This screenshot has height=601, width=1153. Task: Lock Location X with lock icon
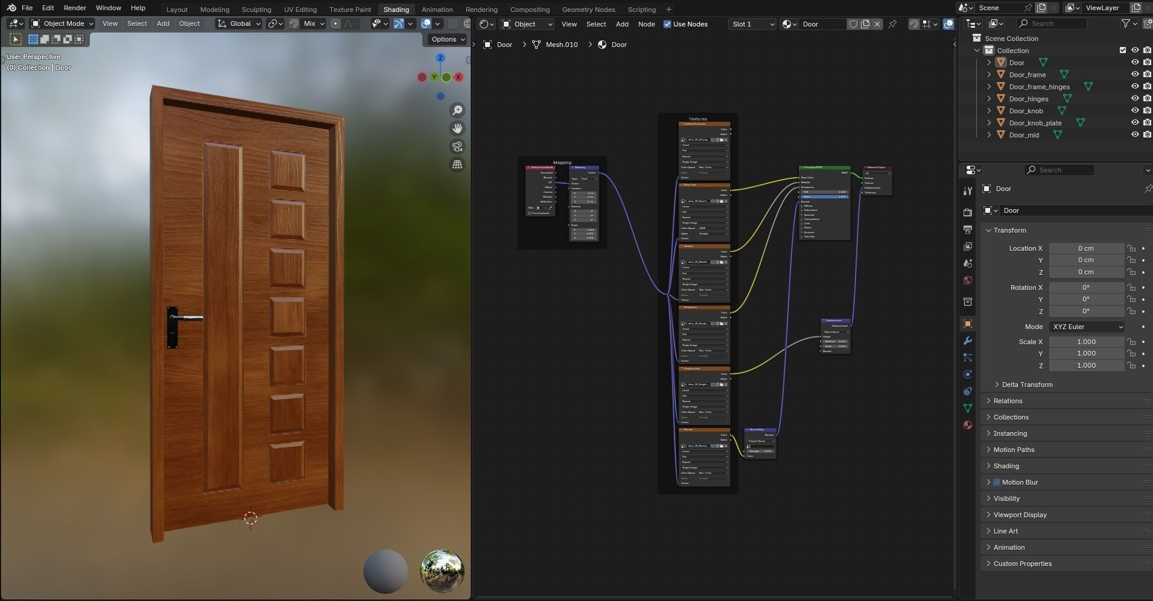tap(1131, 248)
